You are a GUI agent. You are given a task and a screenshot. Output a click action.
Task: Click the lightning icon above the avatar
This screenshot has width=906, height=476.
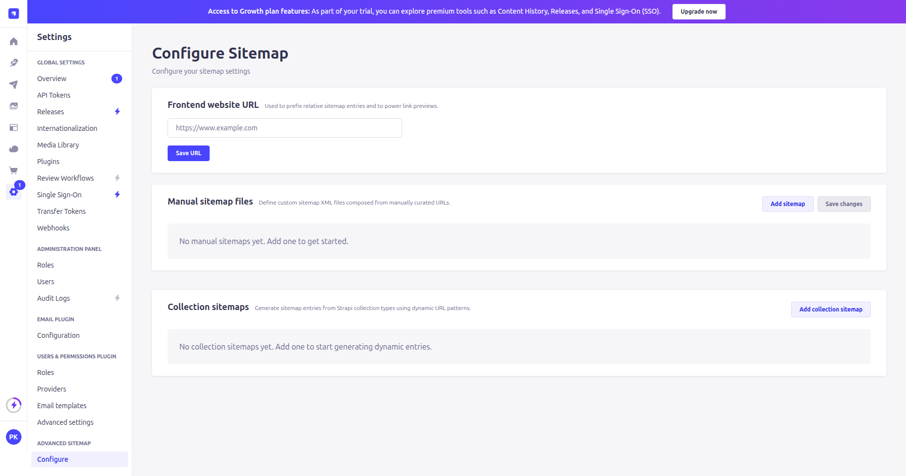pyautogui.click(x=14, y=405)
